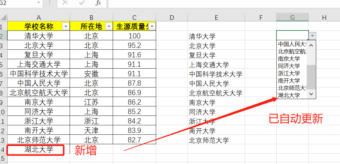Select column C header
This screenshot has width=340, height=164.
[134, 17]
